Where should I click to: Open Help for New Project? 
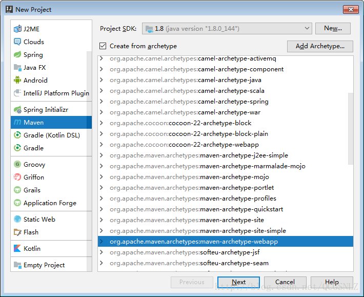(x=332, y=282)
